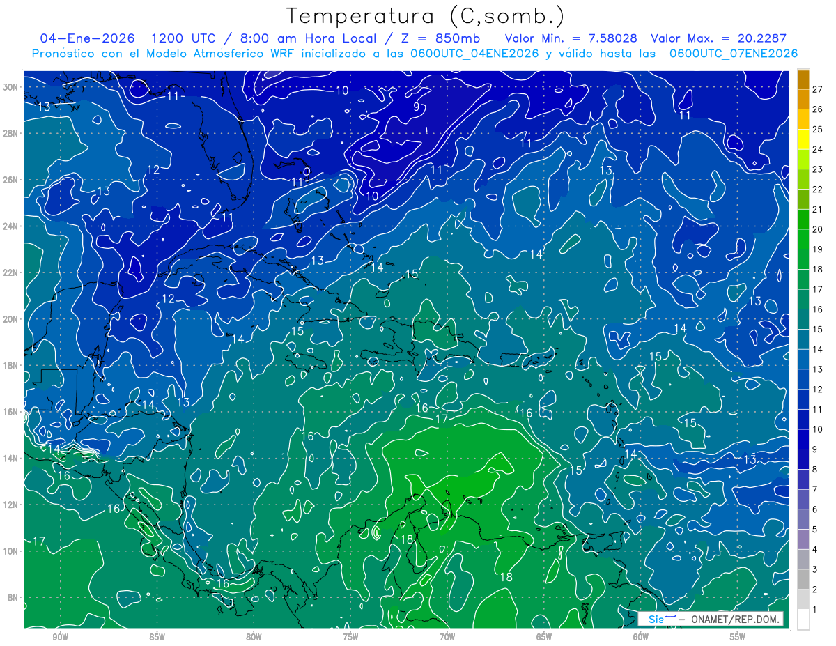
Task: Click the 30N latitude axis label
Action: pos(10,86)
